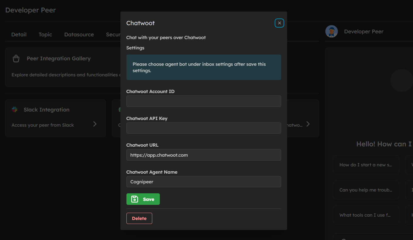
Task: Switch to the Topic tab
Action: (x=45, y=35)
